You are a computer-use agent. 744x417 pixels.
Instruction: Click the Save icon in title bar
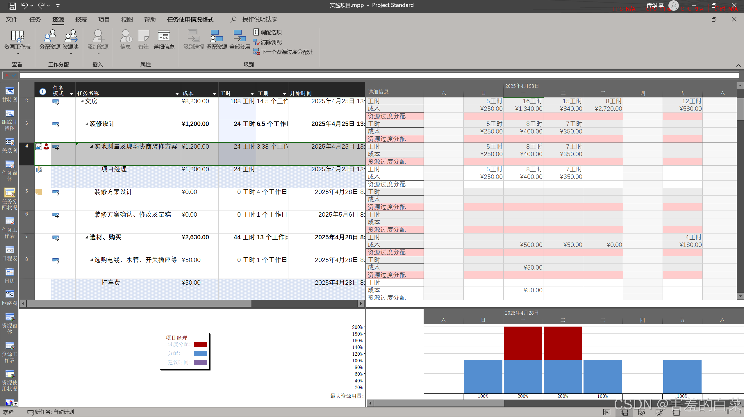(12, 6)
